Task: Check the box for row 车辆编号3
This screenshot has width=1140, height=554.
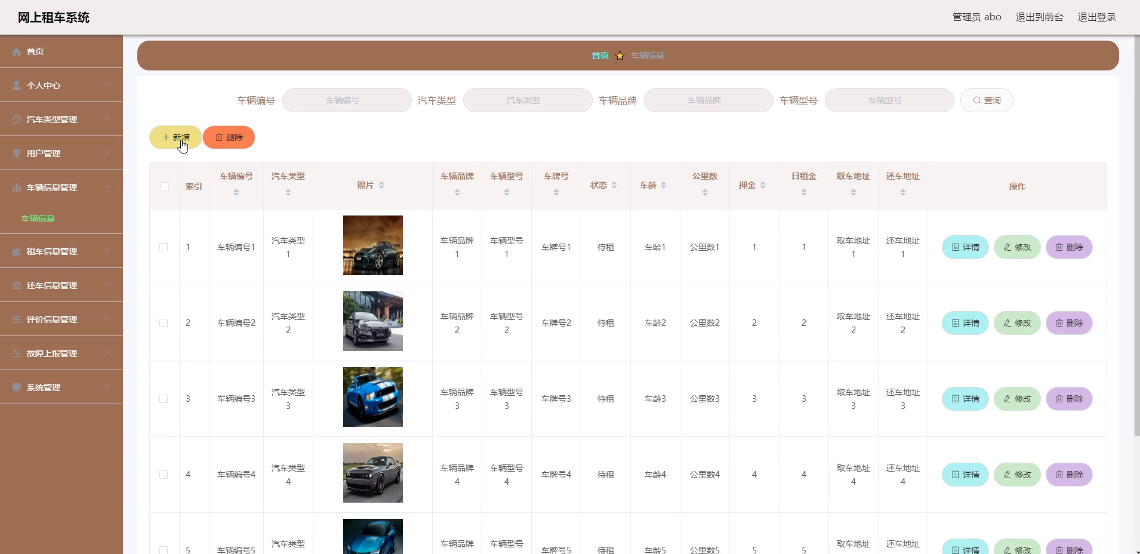Action: [x=164, y=399]
